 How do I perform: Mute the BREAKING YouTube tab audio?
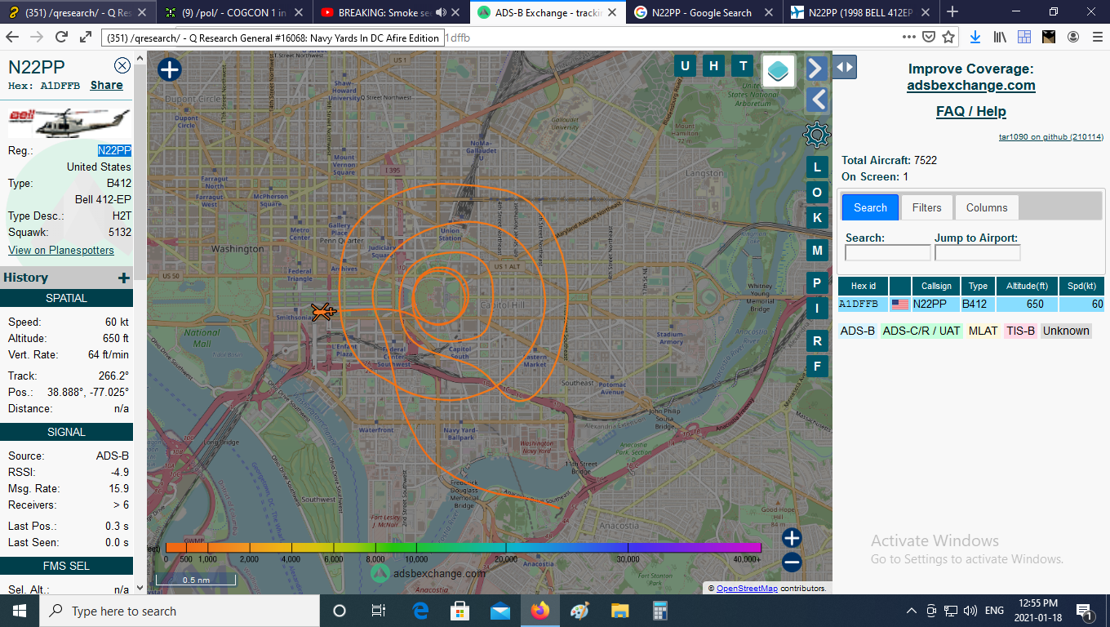(442, 12)
